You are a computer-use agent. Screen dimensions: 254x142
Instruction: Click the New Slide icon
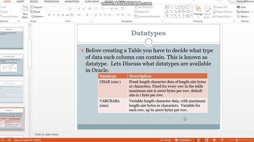(25, 9)
